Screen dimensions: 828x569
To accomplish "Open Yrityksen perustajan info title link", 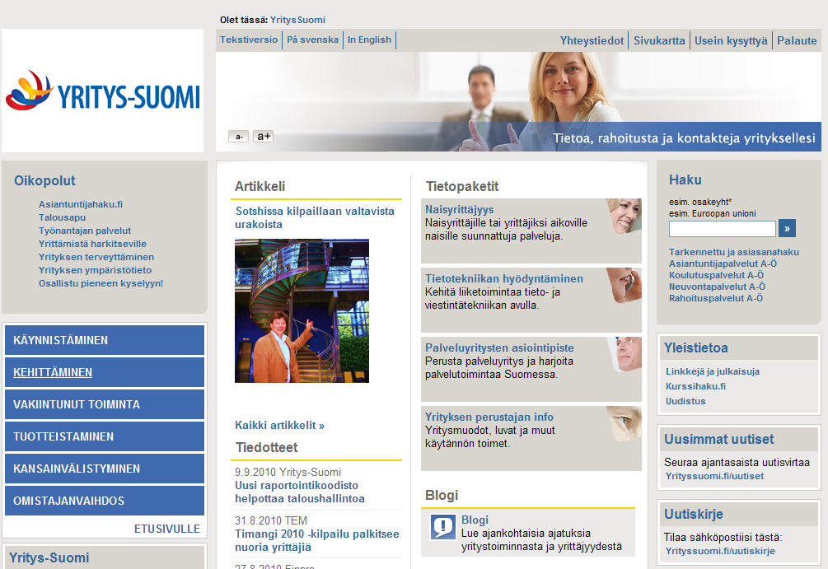I will click(x=489, y=417).
